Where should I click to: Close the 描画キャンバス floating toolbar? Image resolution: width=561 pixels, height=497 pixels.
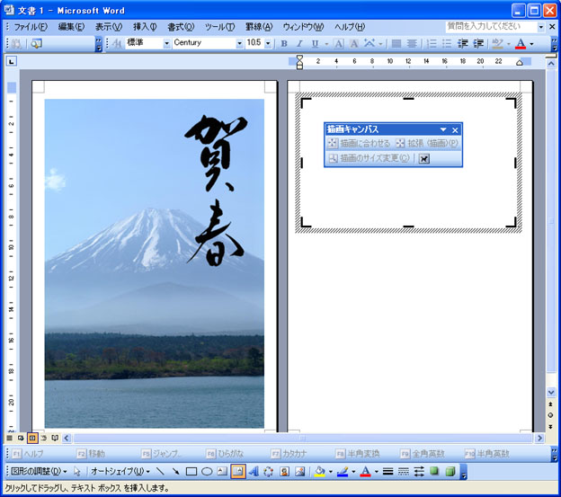coord(455,130)
